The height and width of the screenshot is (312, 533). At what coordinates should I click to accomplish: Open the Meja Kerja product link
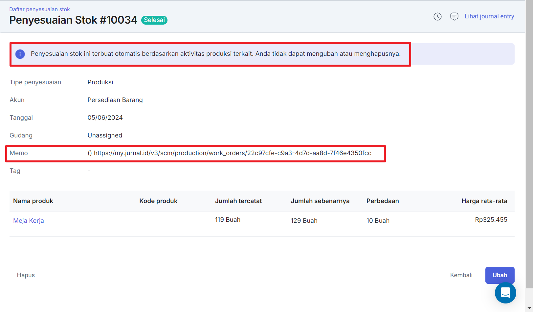[29, 220]
